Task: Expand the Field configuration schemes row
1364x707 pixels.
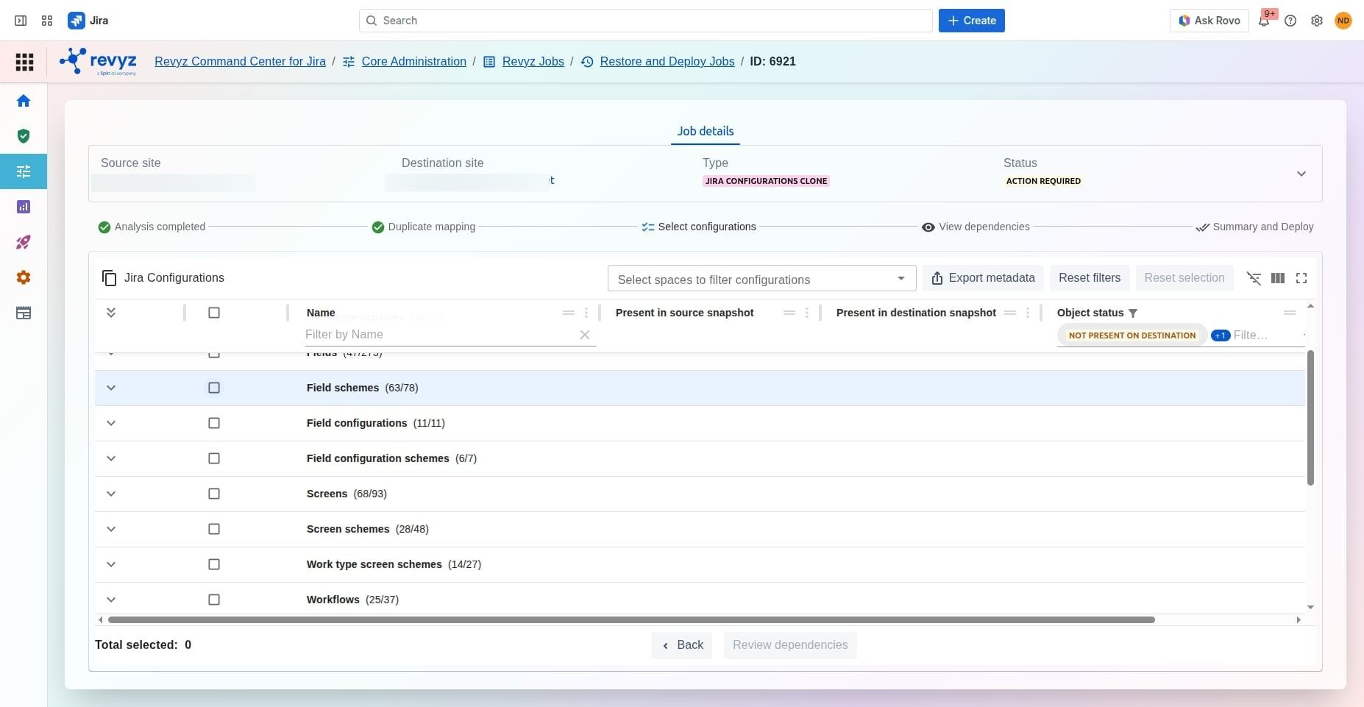Action: (111, 458)
